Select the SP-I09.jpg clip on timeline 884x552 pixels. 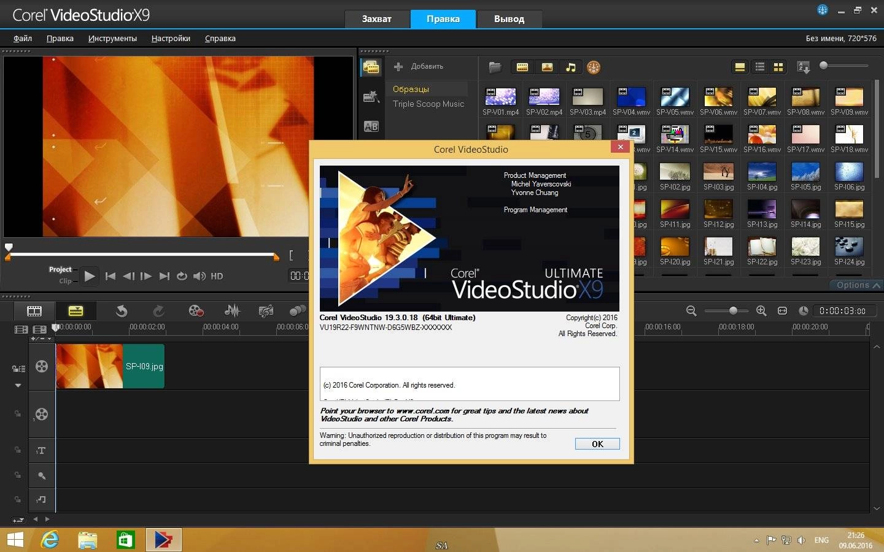[x=110, y=366]
